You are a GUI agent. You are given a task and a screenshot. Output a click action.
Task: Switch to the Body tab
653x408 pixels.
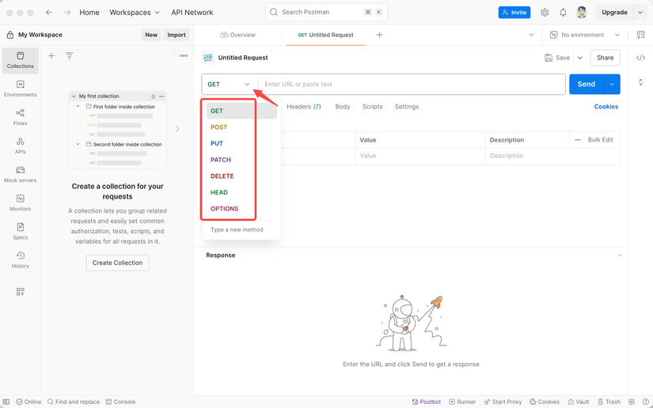coord(342,107)
